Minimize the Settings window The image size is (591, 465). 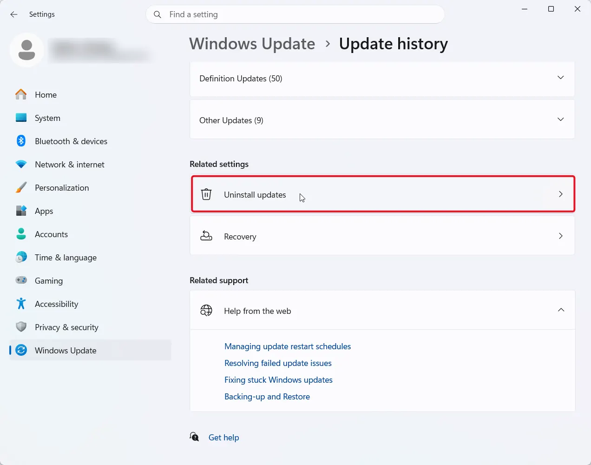point(525,9)
